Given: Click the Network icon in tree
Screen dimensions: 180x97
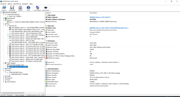Looking at the screenshot, I should pyautogui.click(x=6, y=78).
